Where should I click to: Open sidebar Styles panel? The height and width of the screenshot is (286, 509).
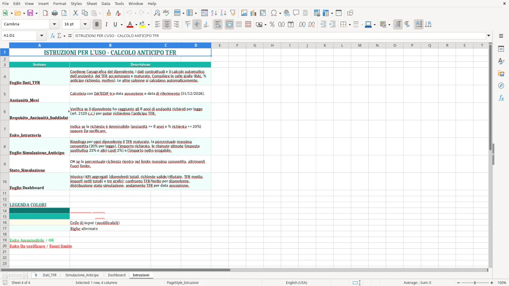tap(501, 61)
